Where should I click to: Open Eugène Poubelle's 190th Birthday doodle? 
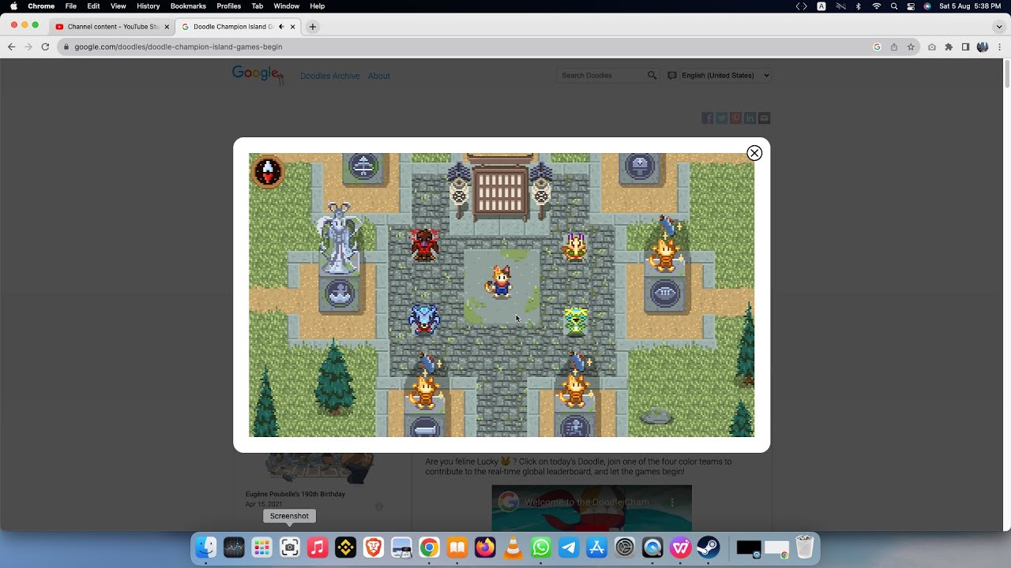pos(295,494)
